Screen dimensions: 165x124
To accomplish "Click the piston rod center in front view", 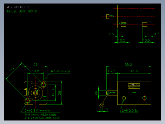I will click(36, 93).
